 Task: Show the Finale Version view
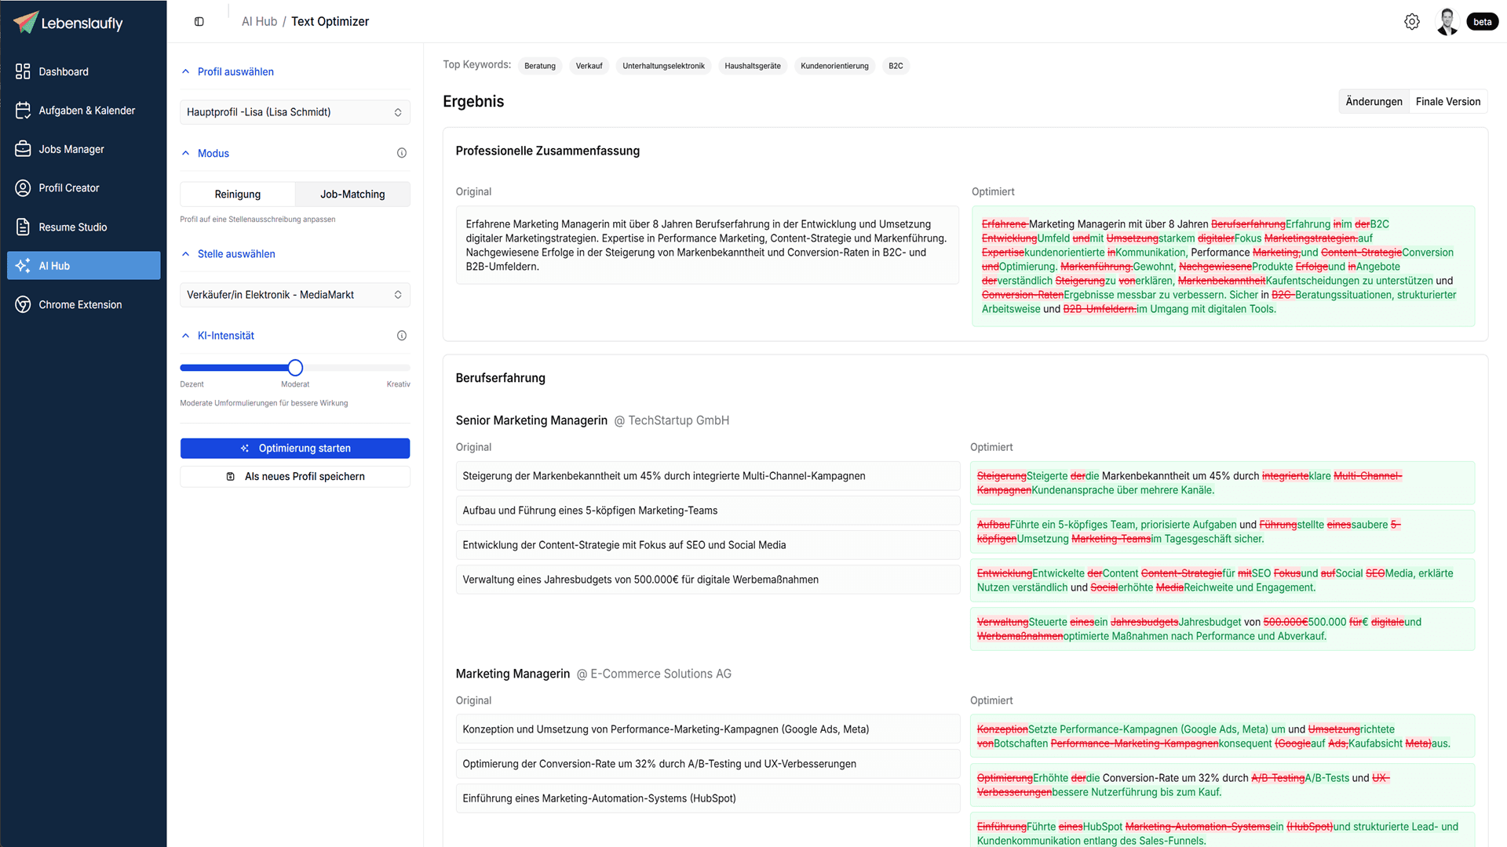1447,101
